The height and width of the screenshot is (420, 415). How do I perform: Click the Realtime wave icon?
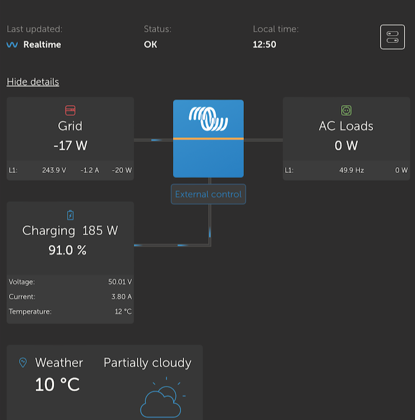pyautogui.click(x=12, y=44)
